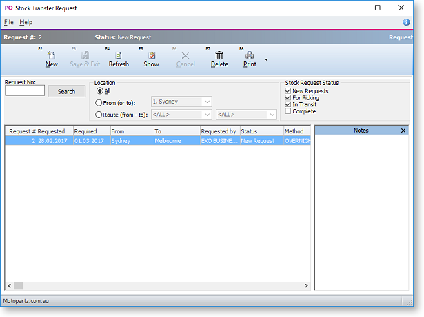Open the Help menu
The height and width of the screenshot is (317, 424).
pos(26,22)
